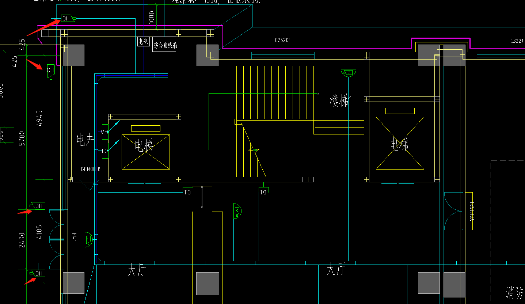Select the 电梯 label in the shaft adjoining 电井
Screen dimensions: 525x304
pos(144,146)
